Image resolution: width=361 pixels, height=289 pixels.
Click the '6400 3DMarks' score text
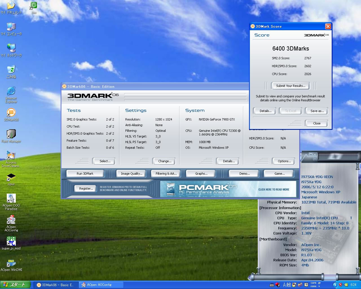(x=290, y=49)
